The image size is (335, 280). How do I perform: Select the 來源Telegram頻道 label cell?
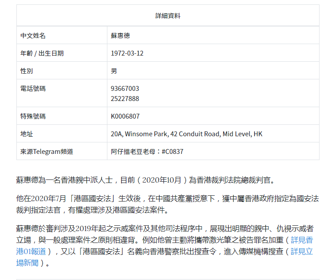pyautogui.click(x=62, y=152)
